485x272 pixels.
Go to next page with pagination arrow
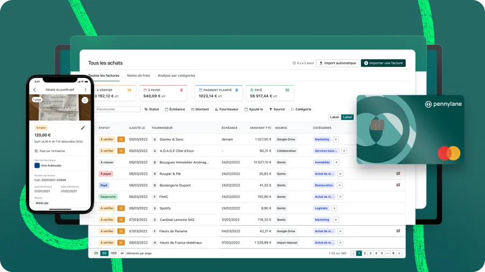[399, 253]
